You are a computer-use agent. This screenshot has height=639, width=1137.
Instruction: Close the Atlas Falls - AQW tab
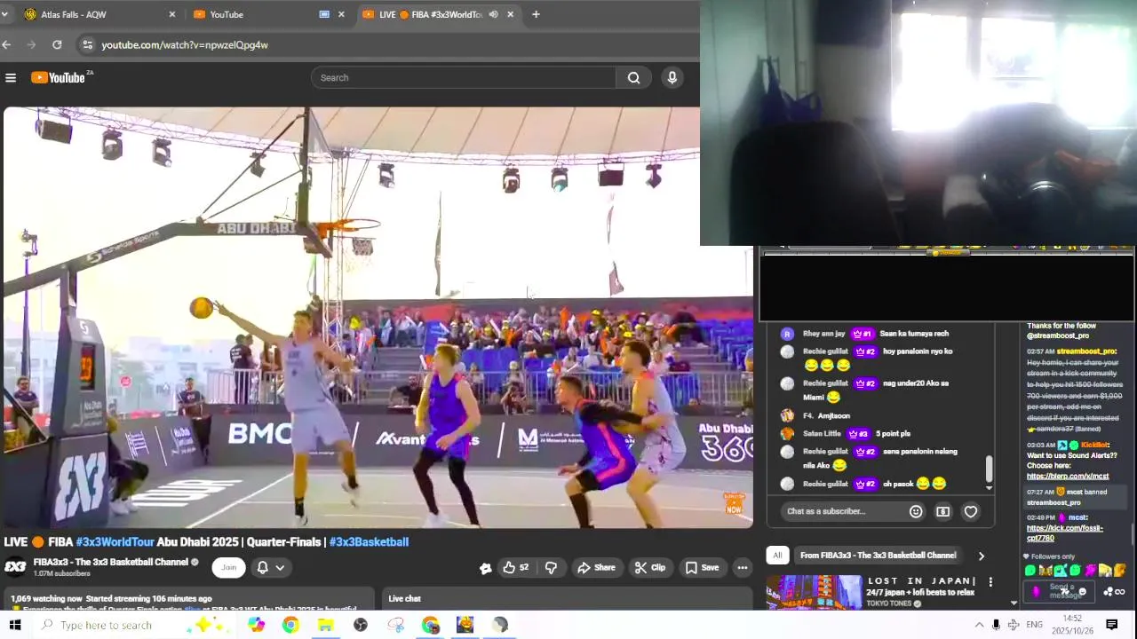(x=172, y=14)
